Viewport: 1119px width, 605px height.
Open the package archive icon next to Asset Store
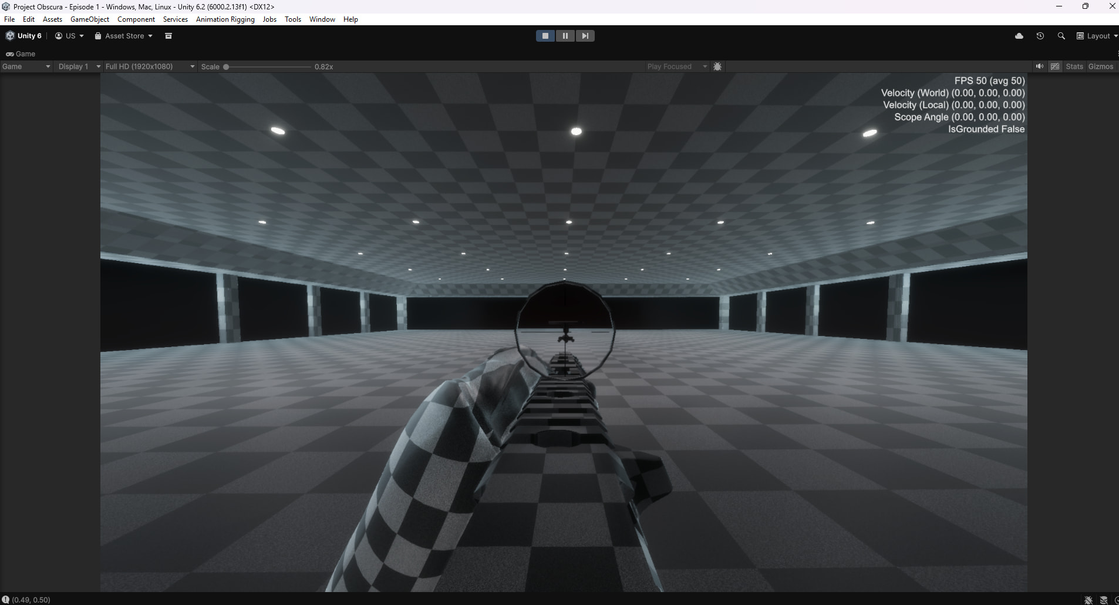click(168, 36)
